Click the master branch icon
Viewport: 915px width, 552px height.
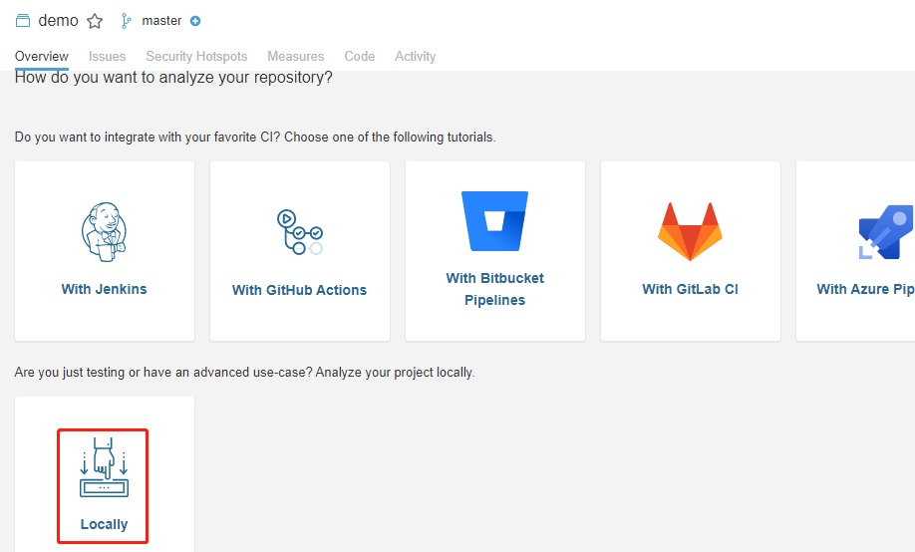tap(127, 21)
